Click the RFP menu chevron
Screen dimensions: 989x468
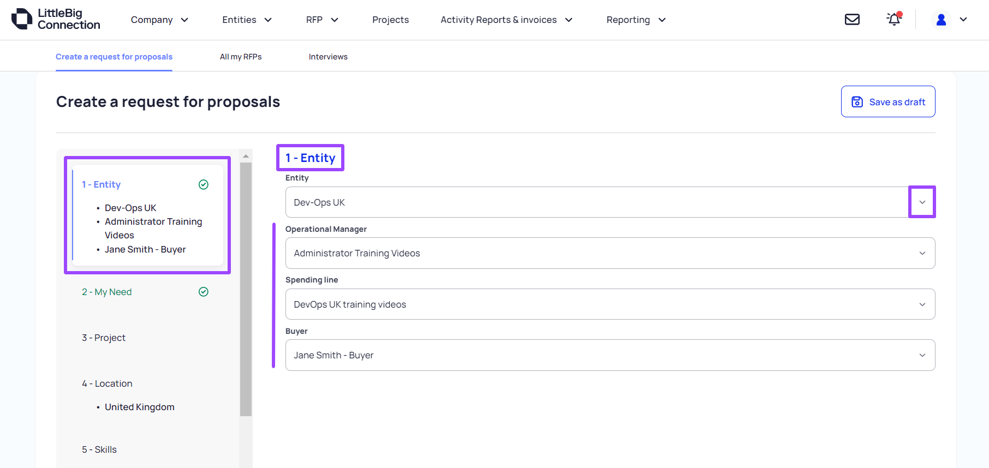[335, 20]
